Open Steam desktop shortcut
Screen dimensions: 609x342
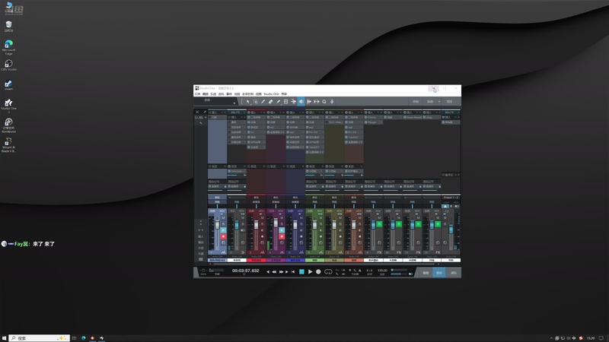(8, 85)
